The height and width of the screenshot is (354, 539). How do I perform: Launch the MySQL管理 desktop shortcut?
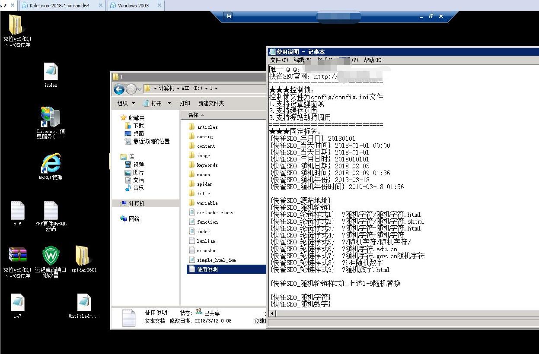51,167
